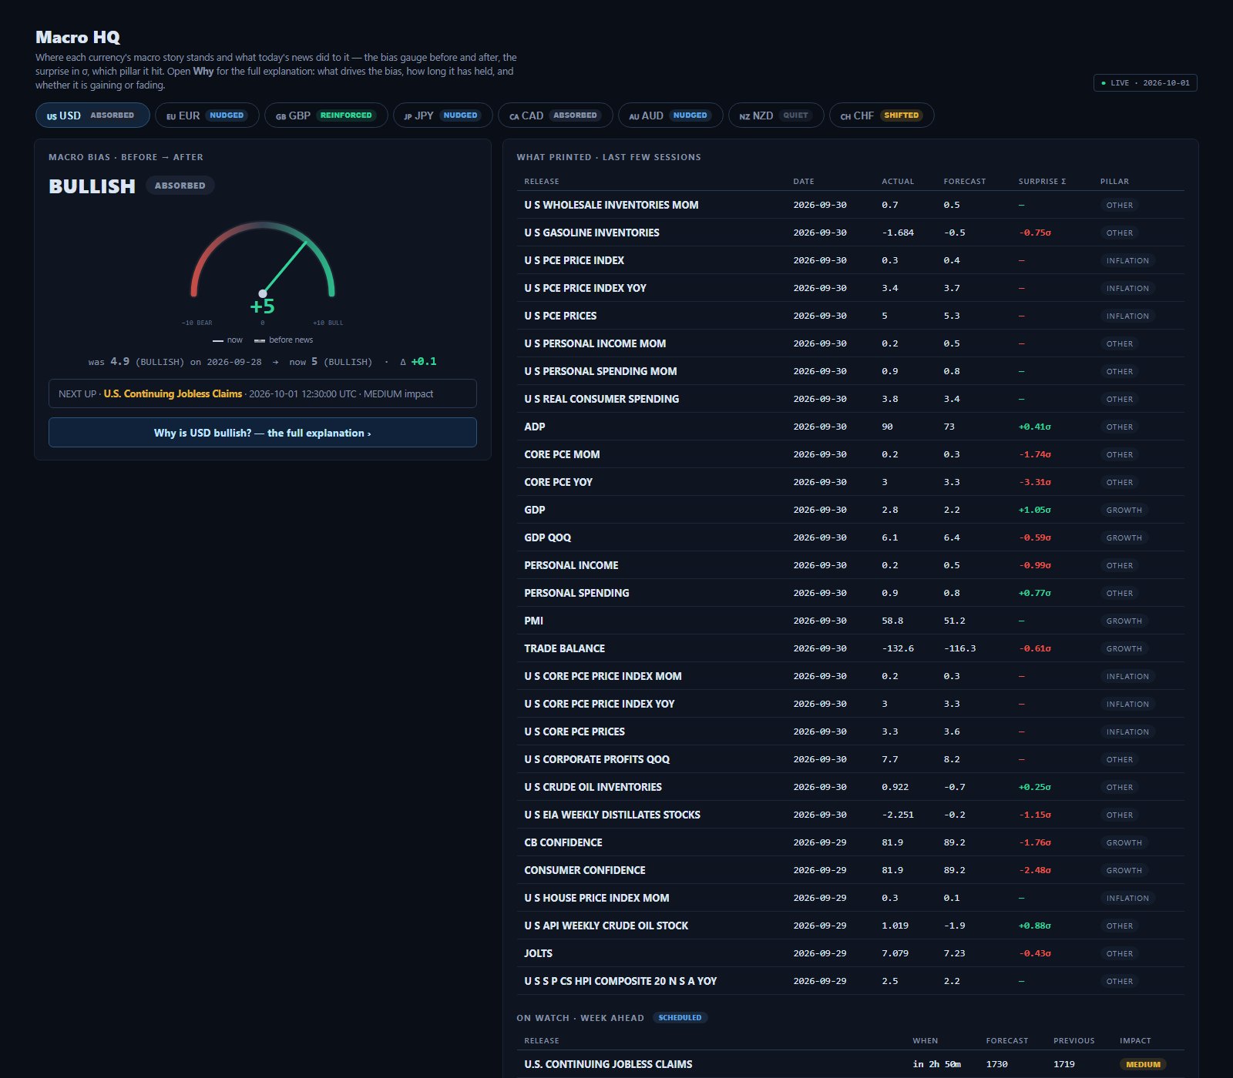Select U S CORPORATE PROFITS QOQ row

tap(850, 759)
